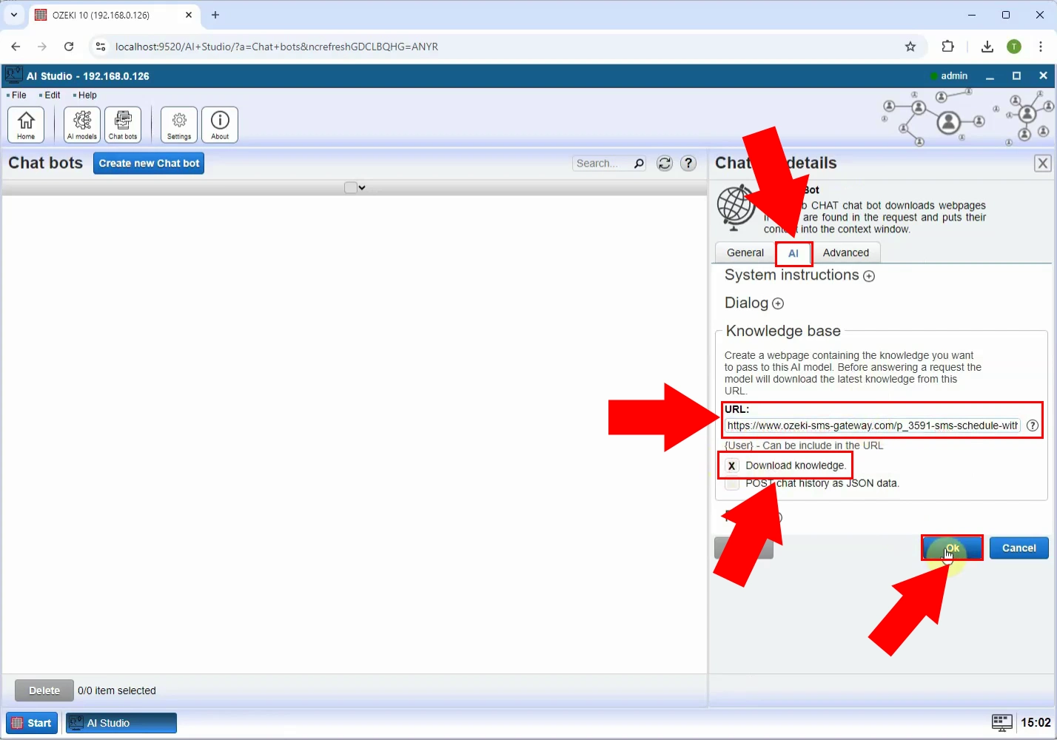This screenshot has width=1057, height=740.
Task: Bookmark this page with the star icon
Action: (x=910, y=47)
